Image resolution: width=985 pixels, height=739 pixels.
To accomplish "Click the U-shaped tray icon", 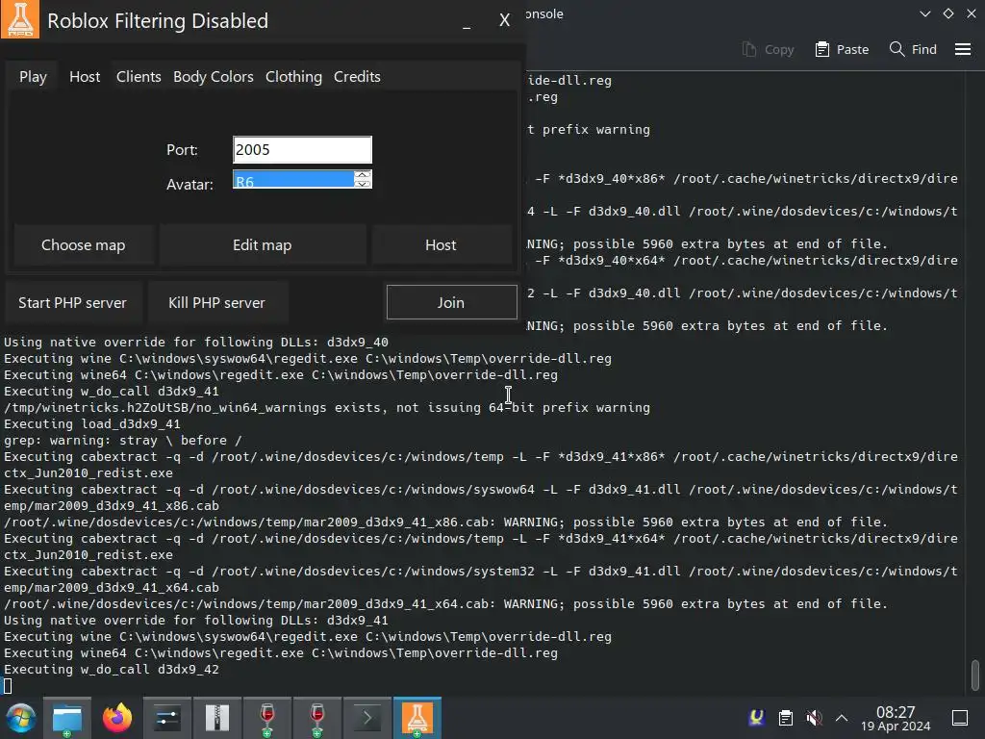I will click(757, 717).
